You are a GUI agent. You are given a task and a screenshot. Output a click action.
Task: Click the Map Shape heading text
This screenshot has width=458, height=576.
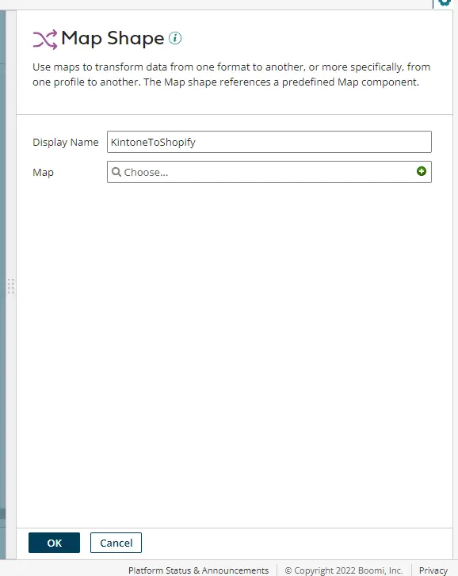[113, 39]
